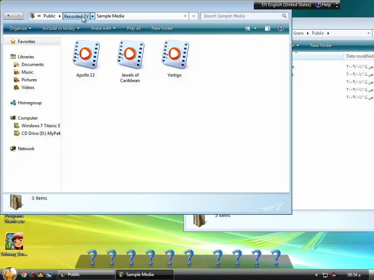The image size is (374, 280).
Task: Click the Videos library icon
Action: [17, 87]
